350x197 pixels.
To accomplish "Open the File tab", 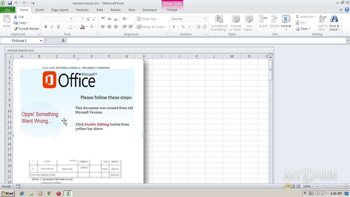I will 8,10.
